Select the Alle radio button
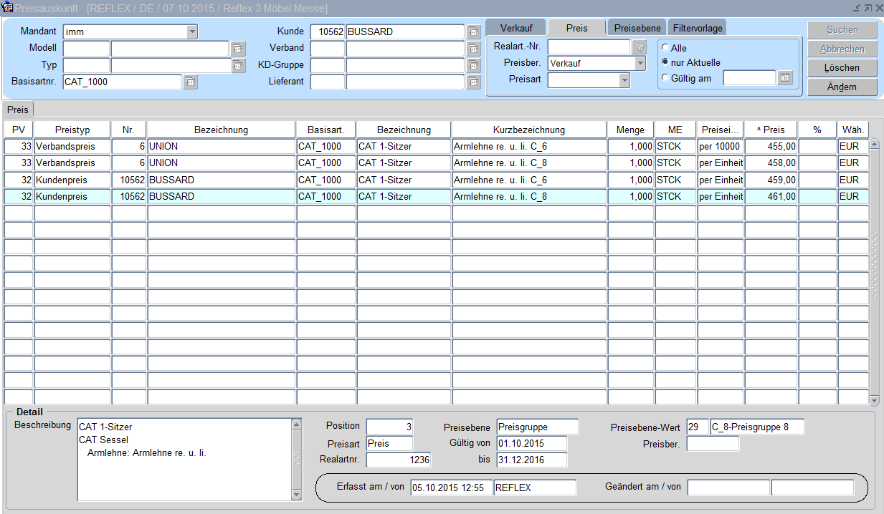884x514 pixels. coord(665,48)
